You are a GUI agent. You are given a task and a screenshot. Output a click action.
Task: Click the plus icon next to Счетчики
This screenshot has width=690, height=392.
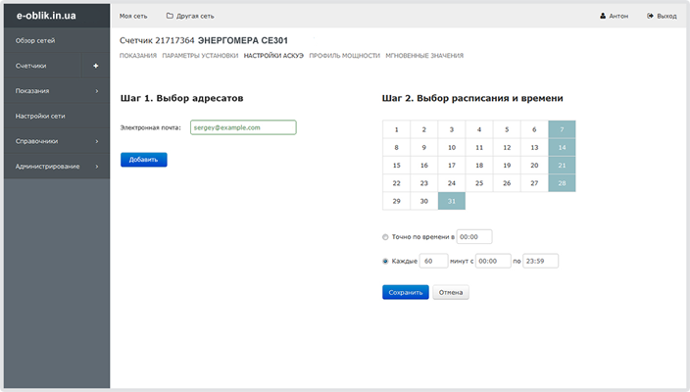point(96,66)
